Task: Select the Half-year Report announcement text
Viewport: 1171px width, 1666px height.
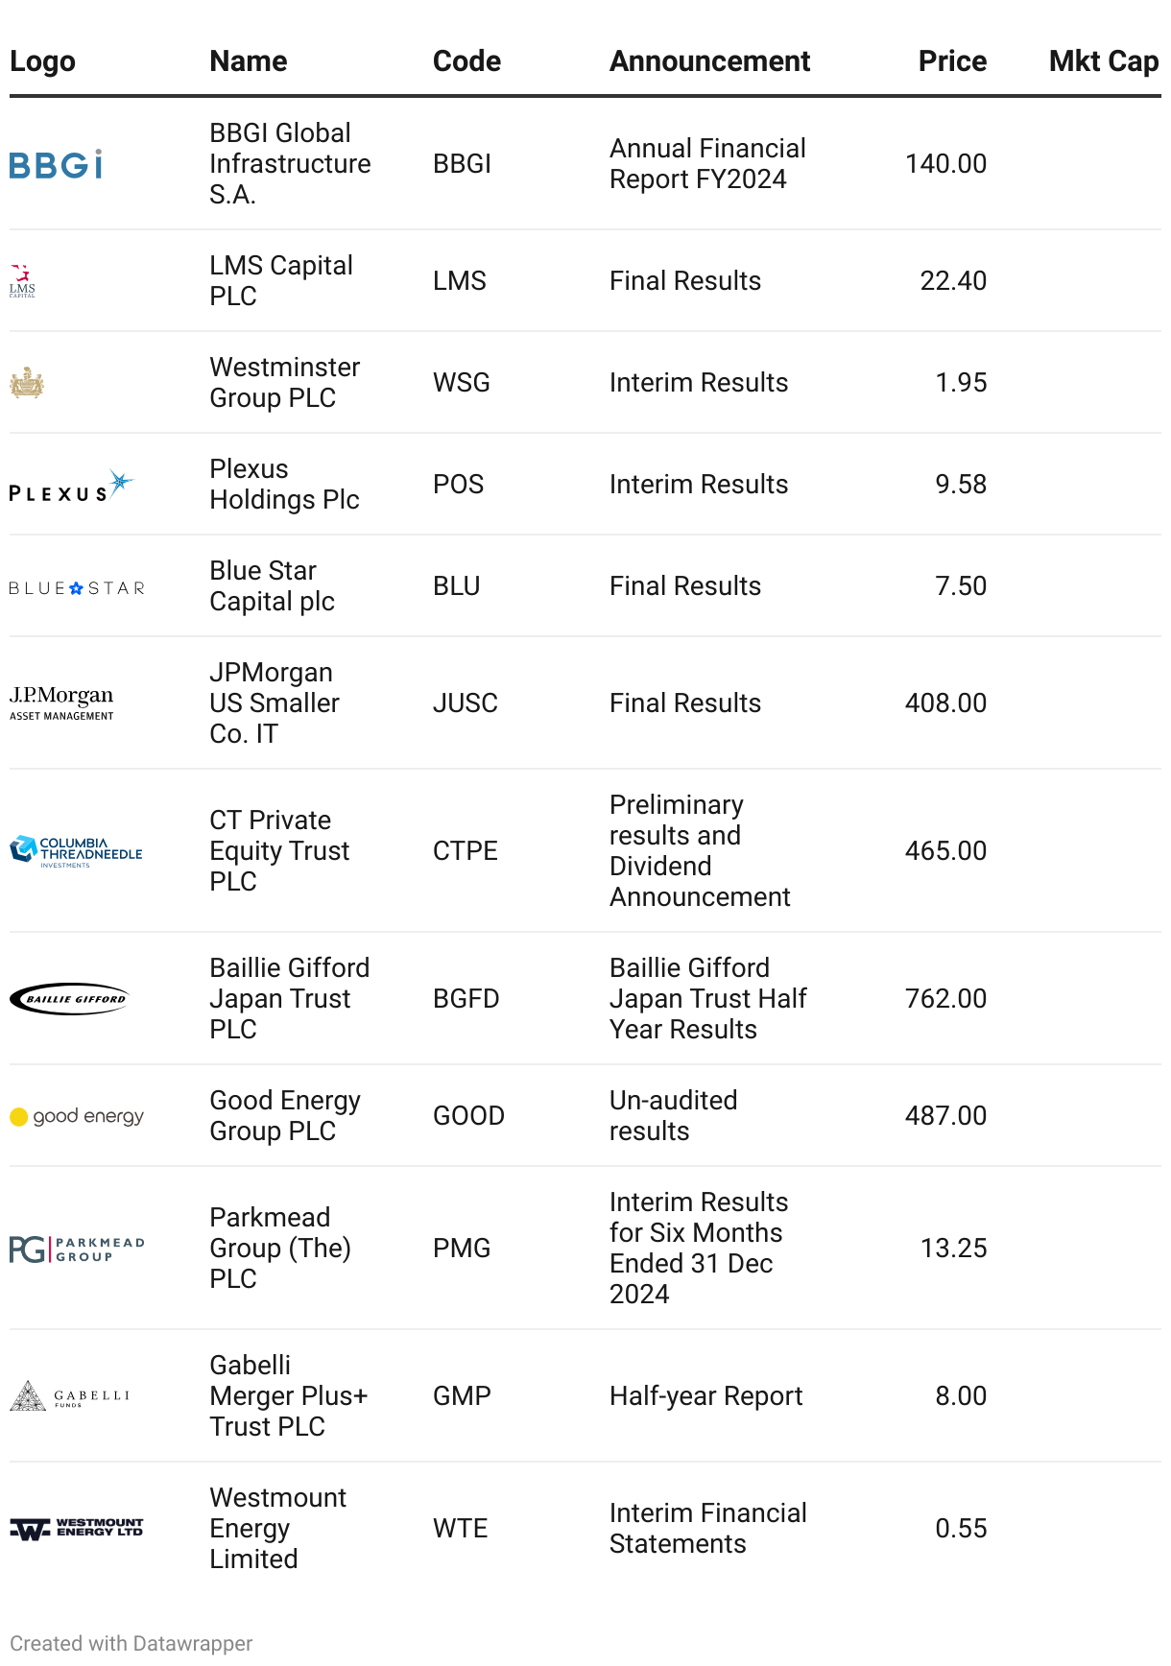Action: point(705,1396)
